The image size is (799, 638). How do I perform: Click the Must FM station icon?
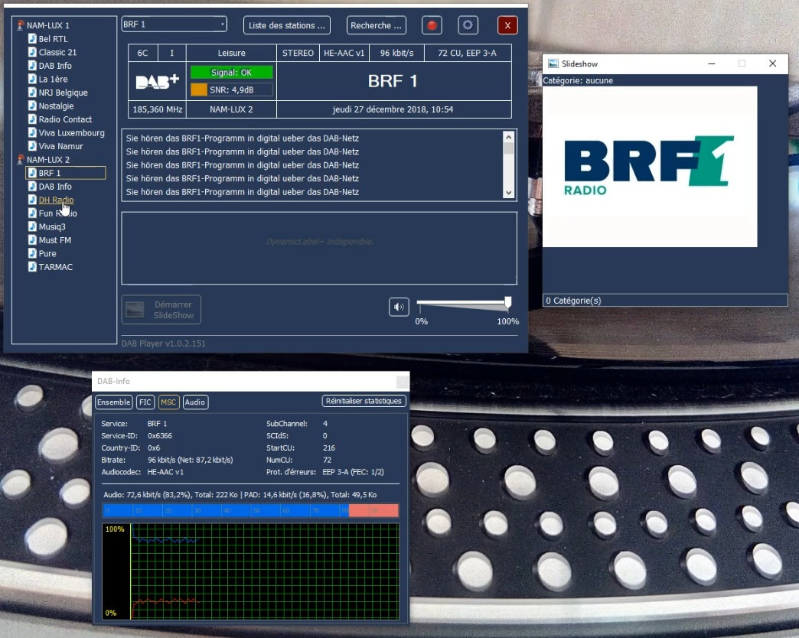pos(32,239)
